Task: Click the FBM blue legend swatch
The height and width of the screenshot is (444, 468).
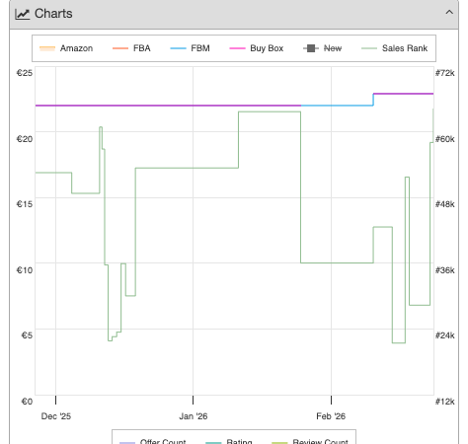Action: [x=178, y=48]
